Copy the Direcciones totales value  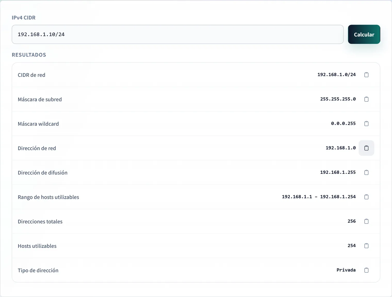(x=366, y=221)
